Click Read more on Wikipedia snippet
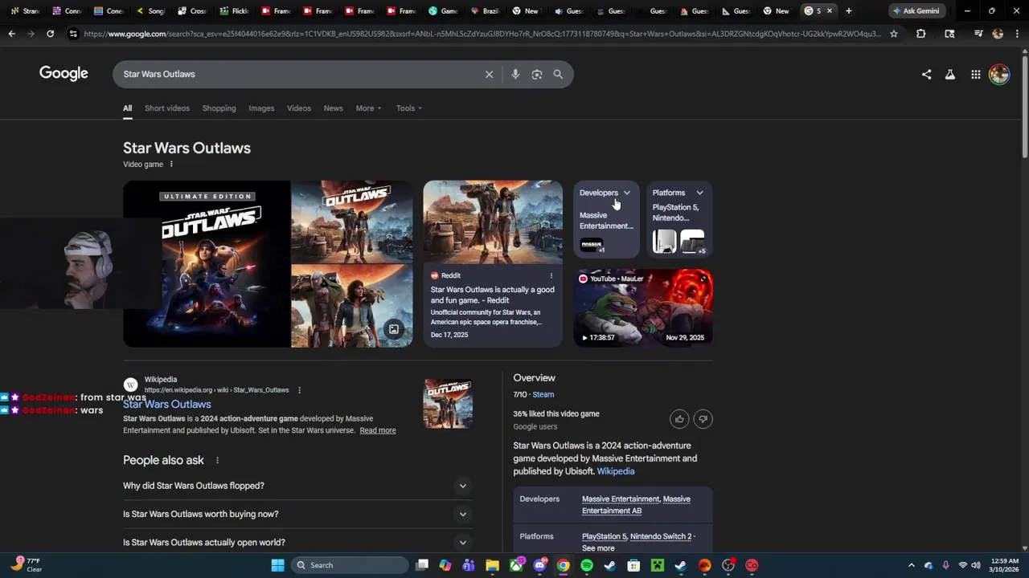 (x=378, y=430)
